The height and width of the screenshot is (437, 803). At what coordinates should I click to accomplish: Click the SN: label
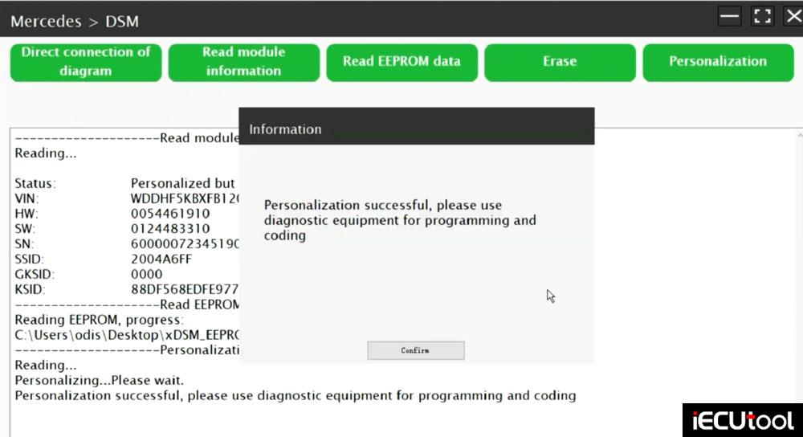coord(24,244)
